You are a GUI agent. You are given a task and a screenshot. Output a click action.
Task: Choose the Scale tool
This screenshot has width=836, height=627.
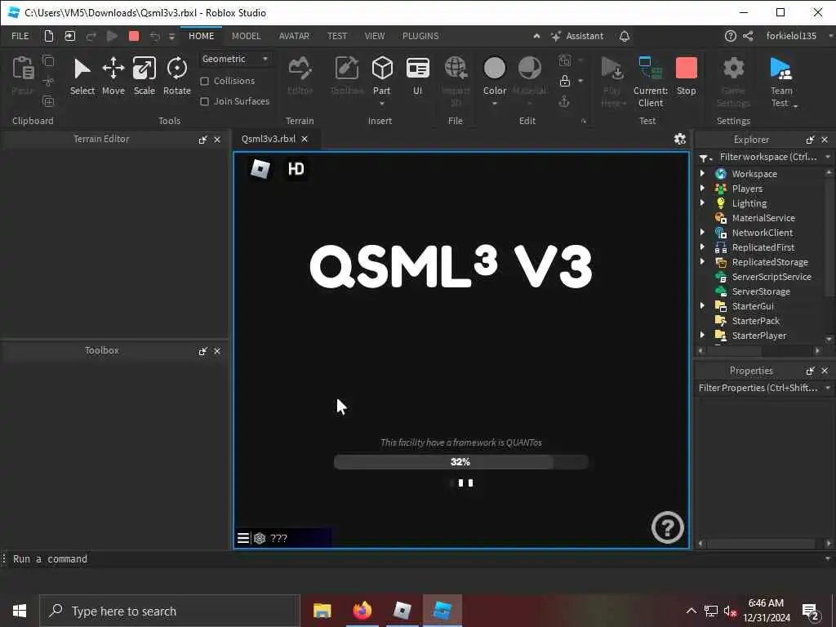(144, 76)
